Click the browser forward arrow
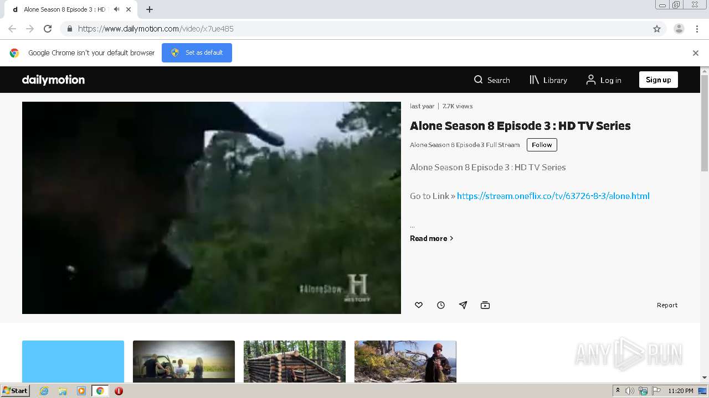Image resolution: width=709 pixels, height=398 pixels. (30, 29)
